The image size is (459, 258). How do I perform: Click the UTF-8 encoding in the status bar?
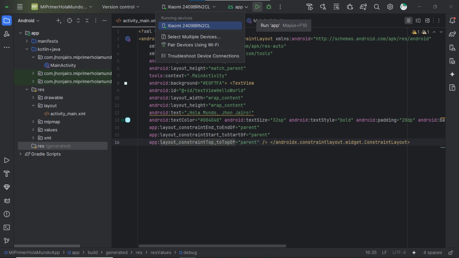click(x=399, y=252)
